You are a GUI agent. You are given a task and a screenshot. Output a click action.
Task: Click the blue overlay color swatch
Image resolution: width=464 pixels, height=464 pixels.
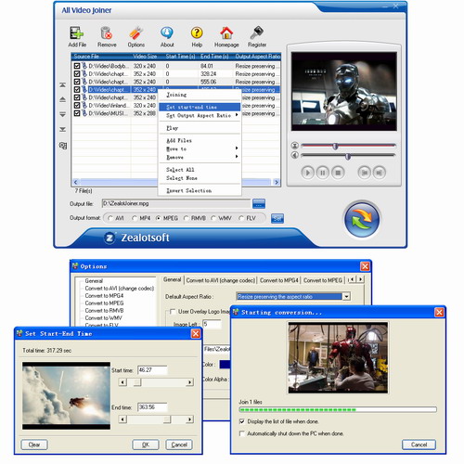225,365
